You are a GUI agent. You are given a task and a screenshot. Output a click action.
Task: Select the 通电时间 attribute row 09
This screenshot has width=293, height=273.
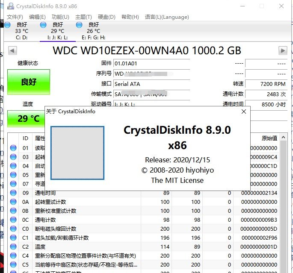144,193
